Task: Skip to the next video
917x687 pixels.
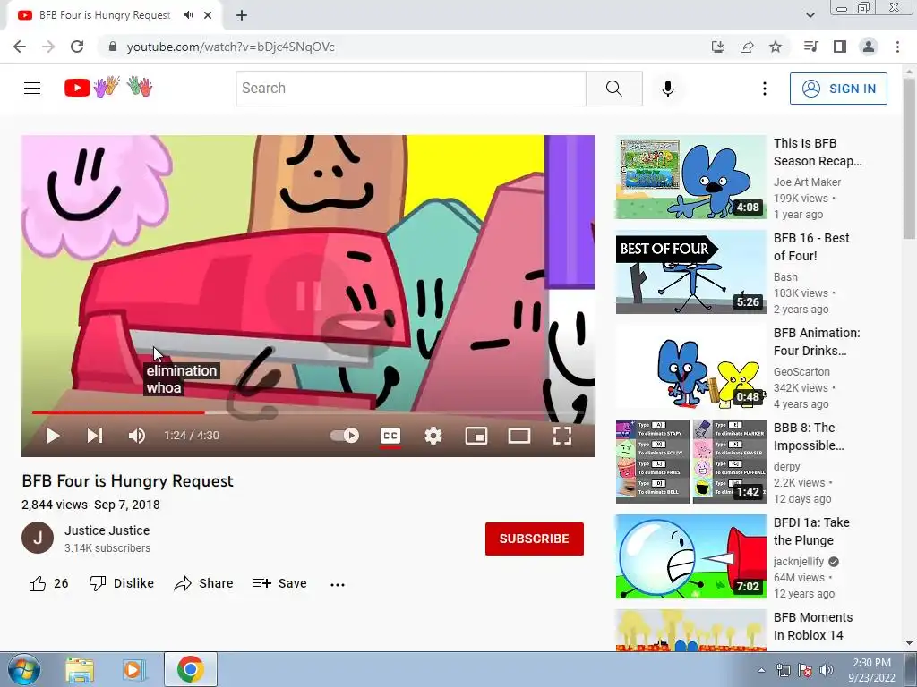Action: point(95,436)
